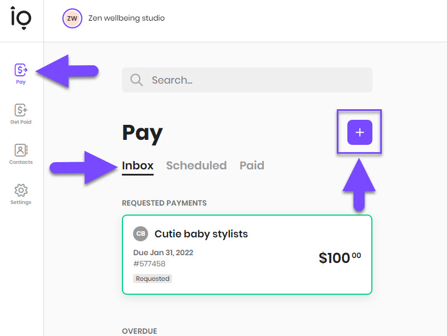Open the Pay section icon in sidebar

pyautogui.click(x=21, y=70)
